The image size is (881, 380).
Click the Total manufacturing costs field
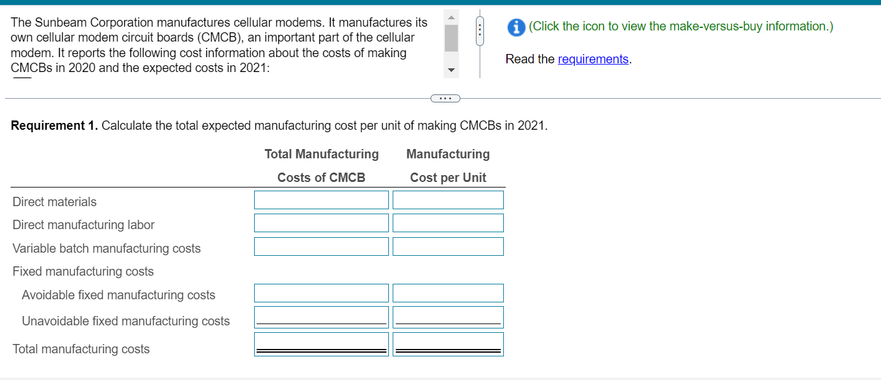(321, 343)
